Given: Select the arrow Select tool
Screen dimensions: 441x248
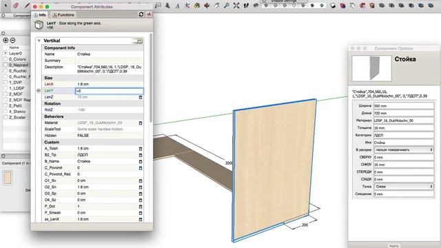Looking at the screenshot, I should tap(6, 6).
